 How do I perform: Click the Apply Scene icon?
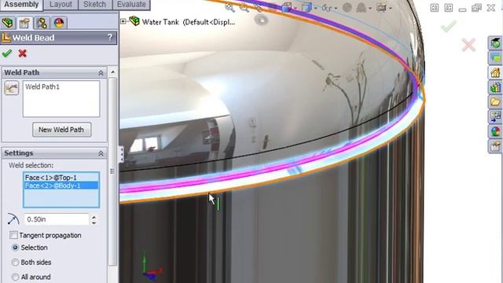(x=362, y=7)
